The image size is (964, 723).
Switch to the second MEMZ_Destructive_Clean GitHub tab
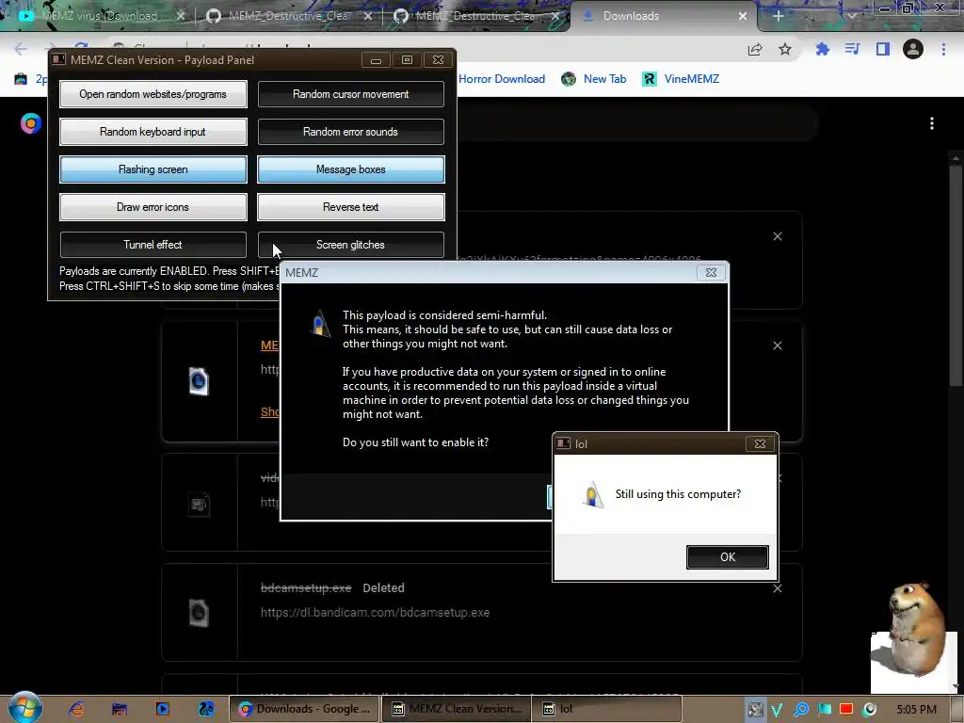[x=476, y=16]
